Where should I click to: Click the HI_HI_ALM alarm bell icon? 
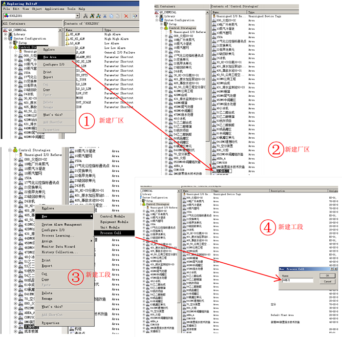tap(67, 39)
